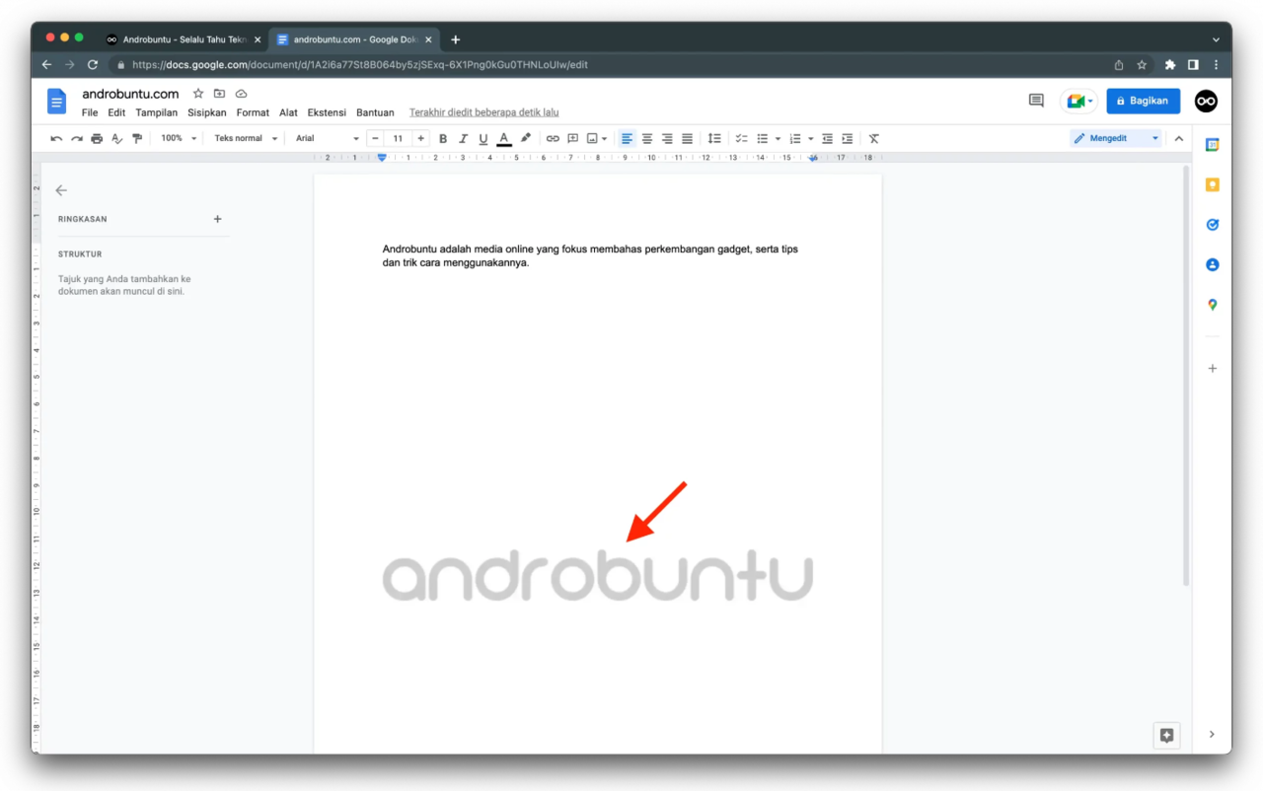Screen dimensions: 1263x791
Task: Open the Arial font dropdown
Action: [x=327, y=139]
